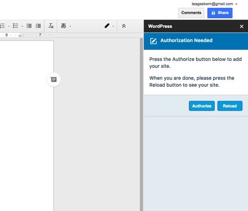Click the Authorize button
248x211 pixels.
click(x=202, y=106)
